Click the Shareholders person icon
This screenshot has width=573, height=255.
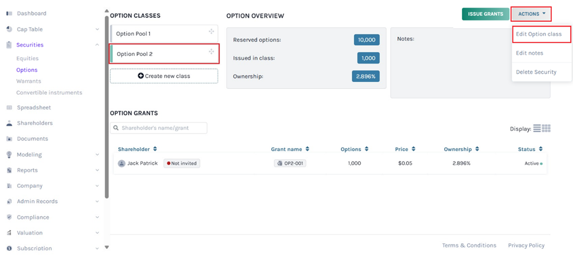(x=9, y=124)
